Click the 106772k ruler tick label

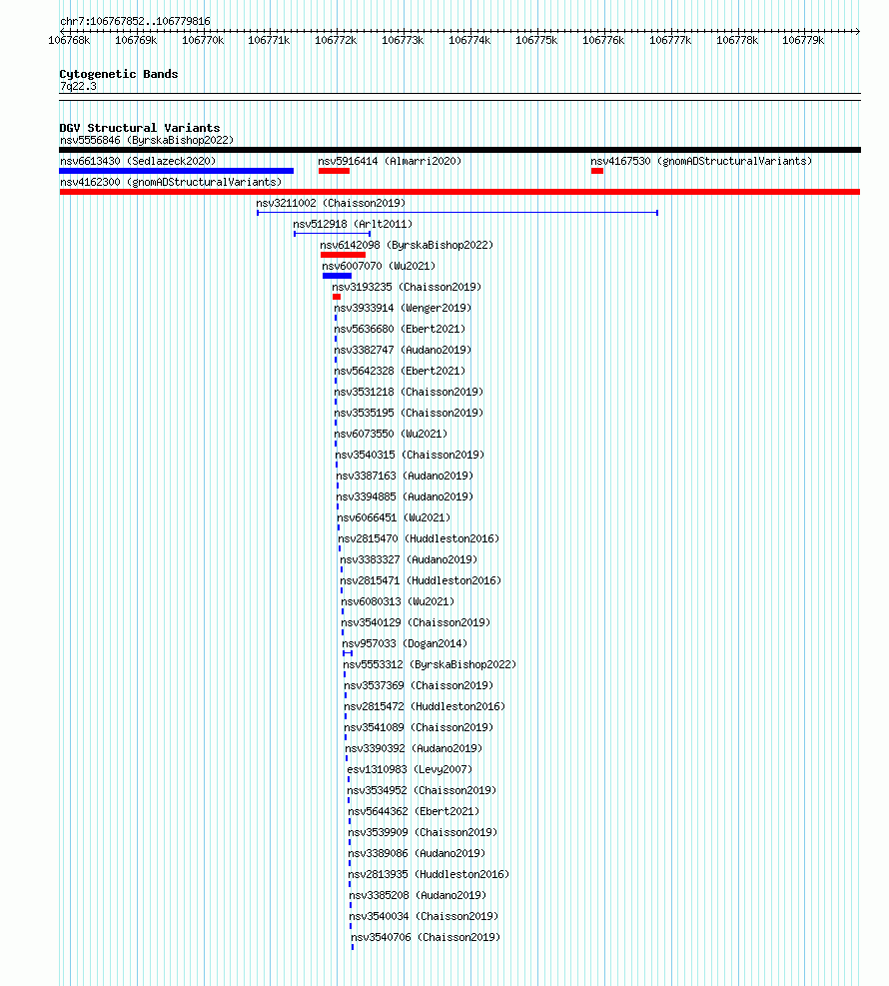(x=336, y=40)
